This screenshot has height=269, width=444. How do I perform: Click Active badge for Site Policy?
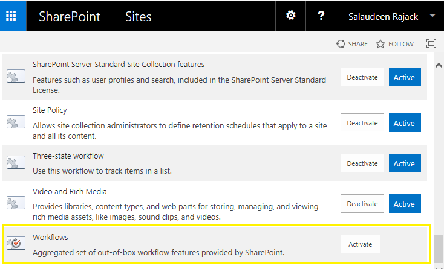pos(405,122)
